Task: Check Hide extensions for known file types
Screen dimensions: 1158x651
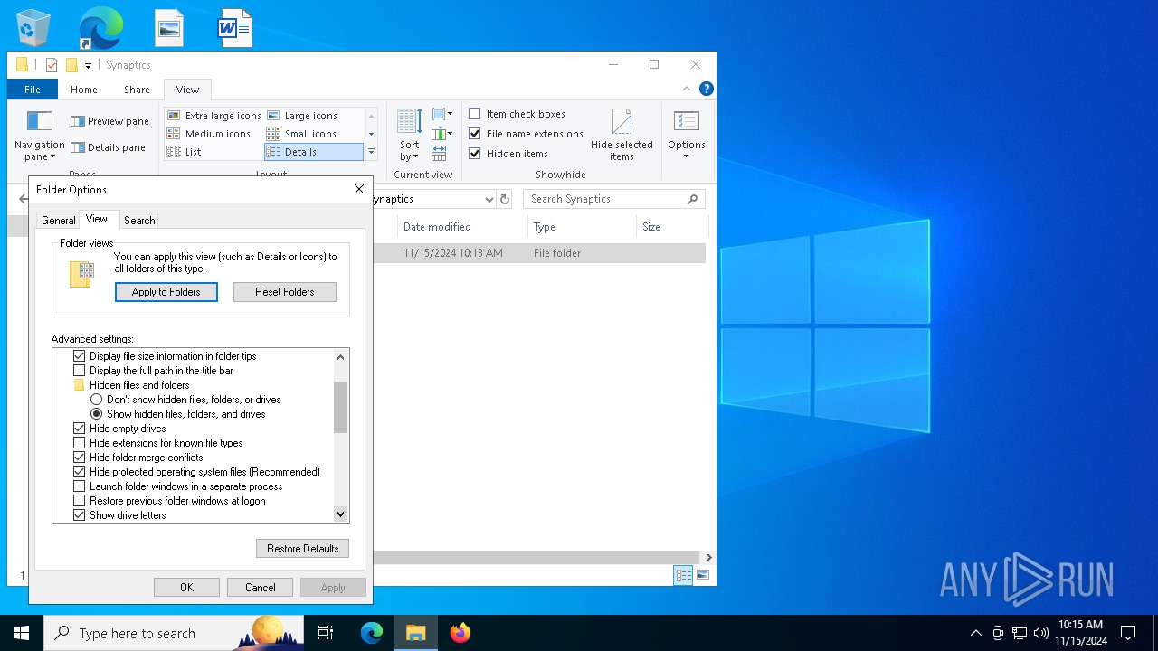Action: pos(79,443)
